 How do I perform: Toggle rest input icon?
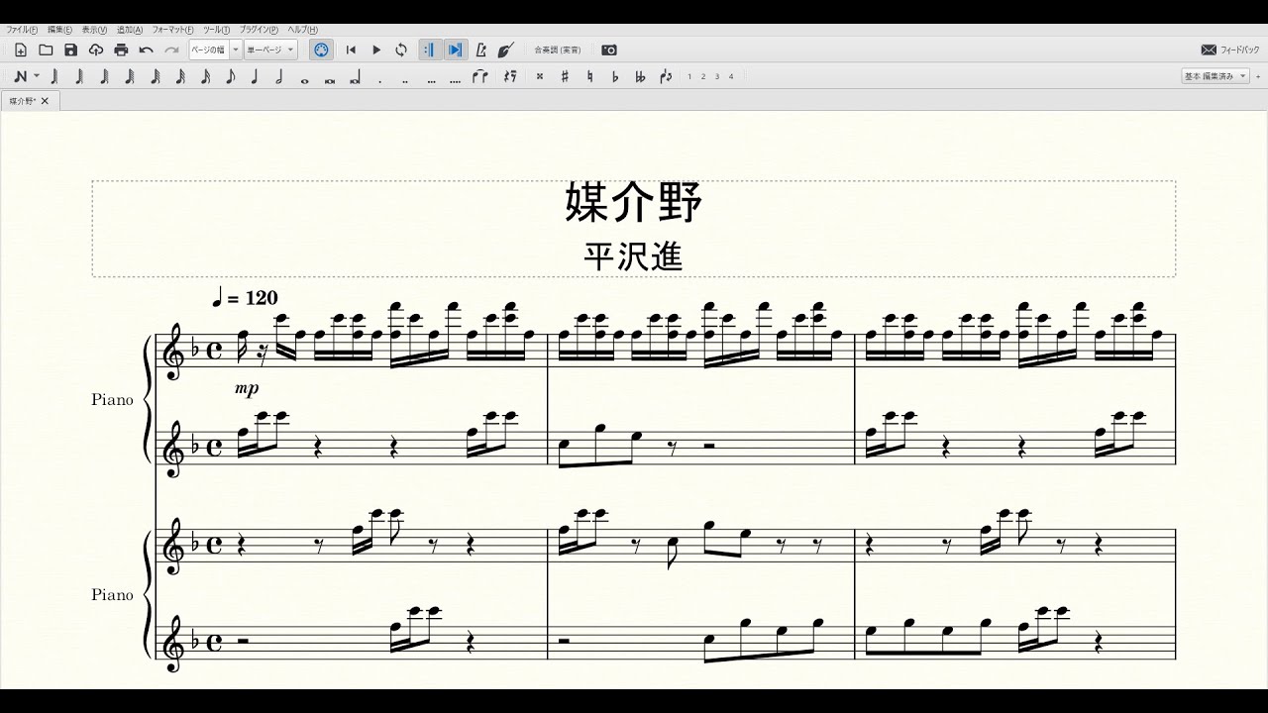point(509,76)
